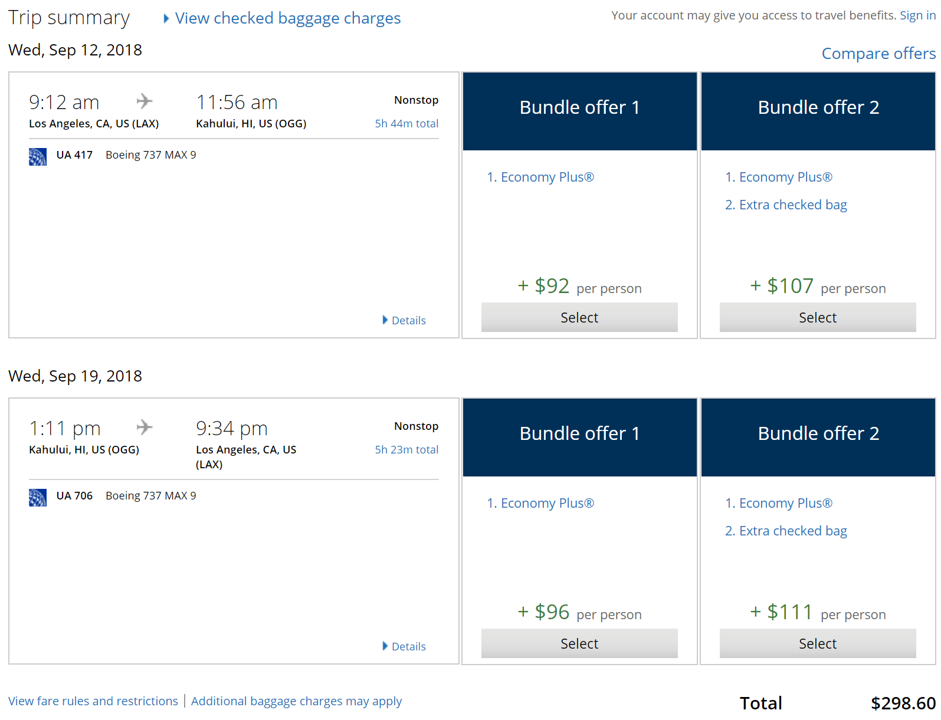Screen dimensions: 941x720
Task: Select Bundle offer 2 for $111
Action: point(817,643)
